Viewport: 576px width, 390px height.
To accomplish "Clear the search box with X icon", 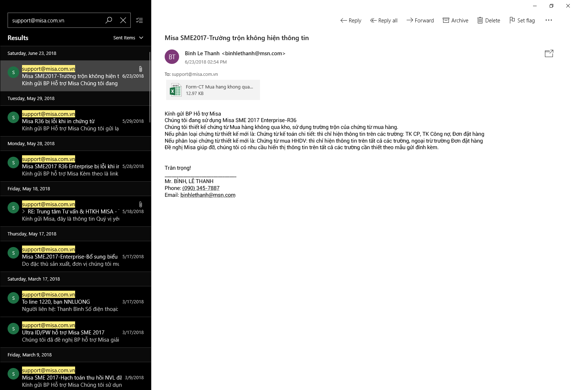I will click(x=123, y=20).
